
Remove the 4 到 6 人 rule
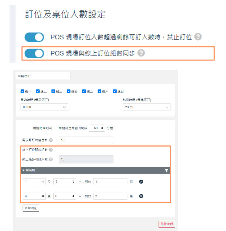point(141,196)
